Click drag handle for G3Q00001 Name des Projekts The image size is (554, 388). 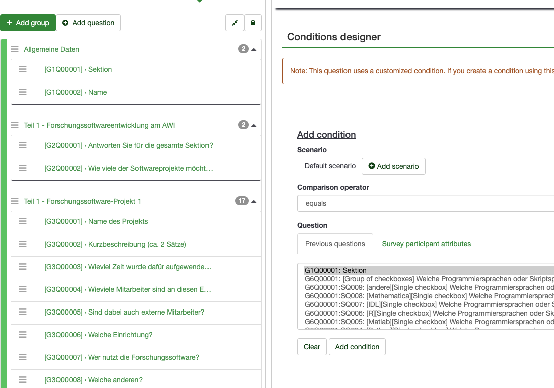click(x=23, y=221)
